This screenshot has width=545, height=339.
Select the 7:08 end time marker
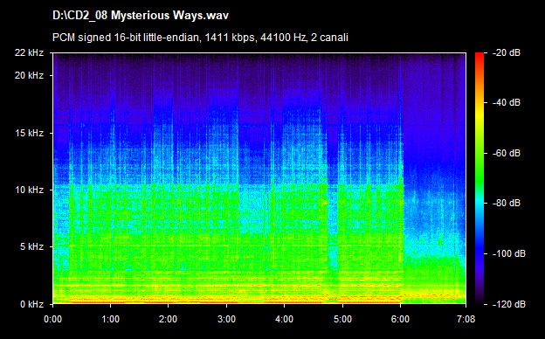coord(466,319)
